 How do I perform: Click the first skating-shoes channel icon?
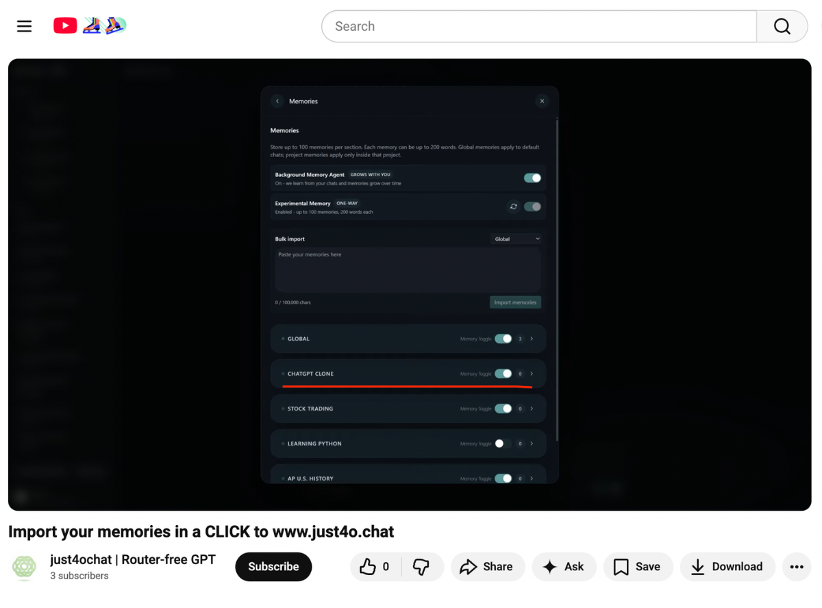tap(92, 25)
